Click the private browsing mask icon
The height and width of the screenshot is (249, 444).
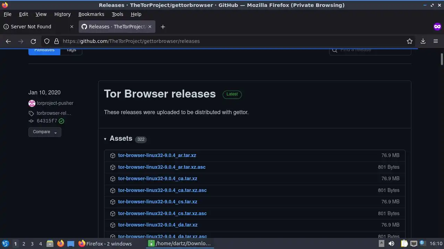pos(437,27)
